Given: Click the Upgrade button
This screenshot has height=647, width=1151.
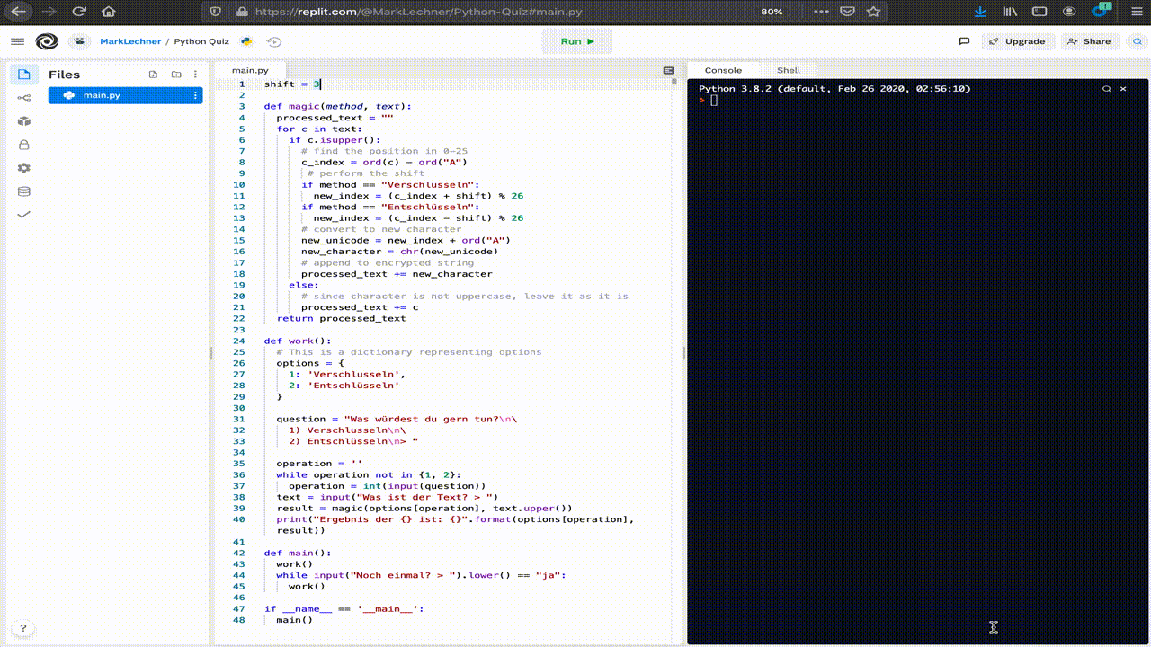Looking at the screenshot, I should tap(1017, 41).
